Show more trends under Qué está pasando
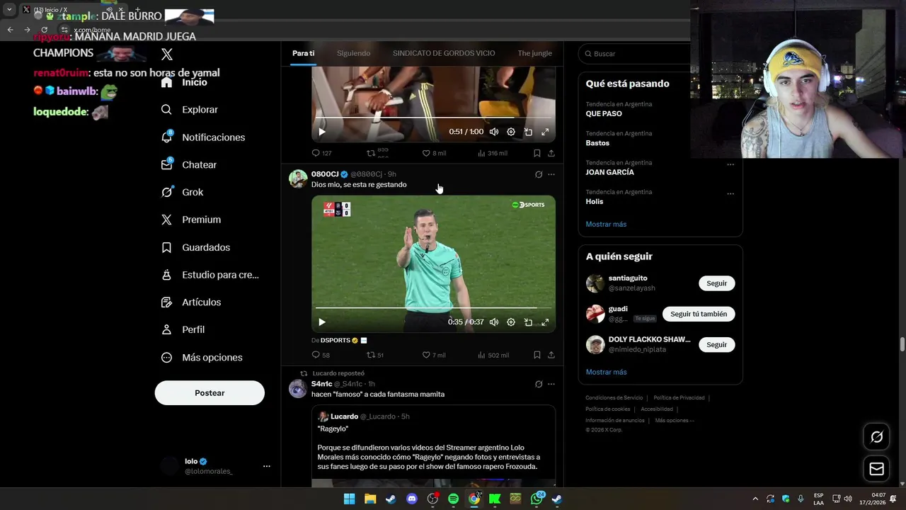906x510 pixels. [606, 224]
